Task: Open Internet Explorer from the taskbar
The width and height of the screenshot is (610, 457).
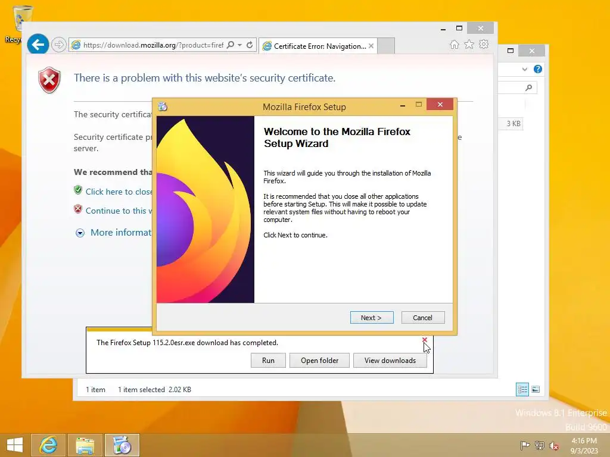Action: point(48,445)
